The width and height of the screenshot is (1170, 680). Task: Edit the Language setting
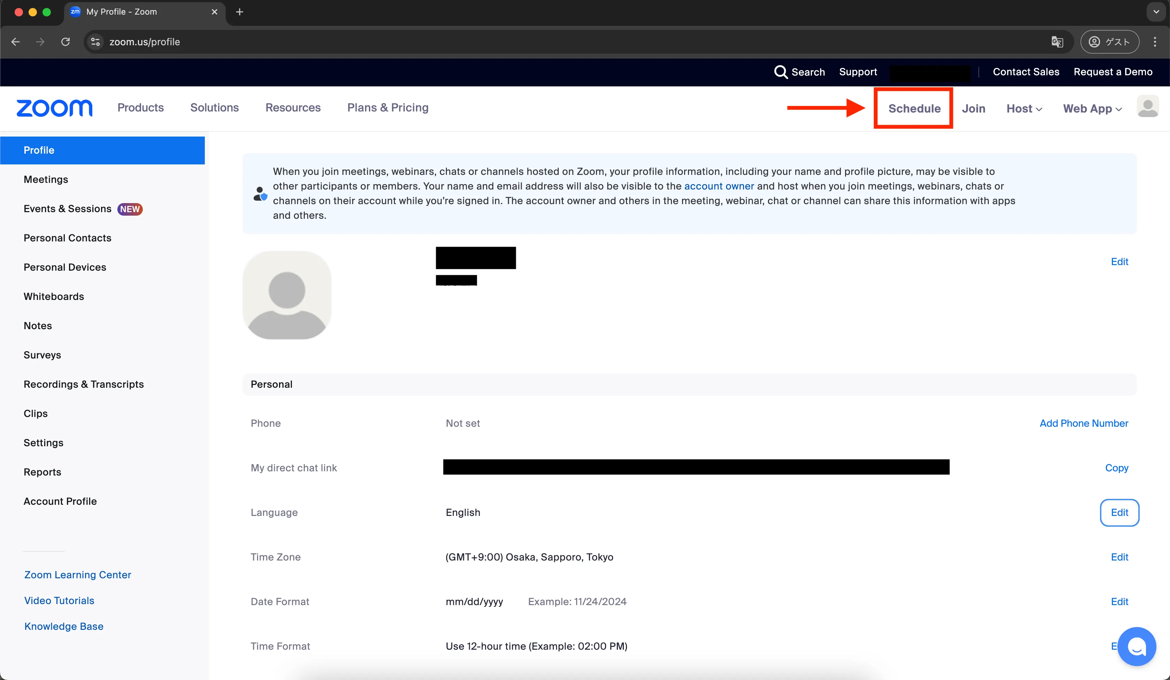[x=1119, y=512]
